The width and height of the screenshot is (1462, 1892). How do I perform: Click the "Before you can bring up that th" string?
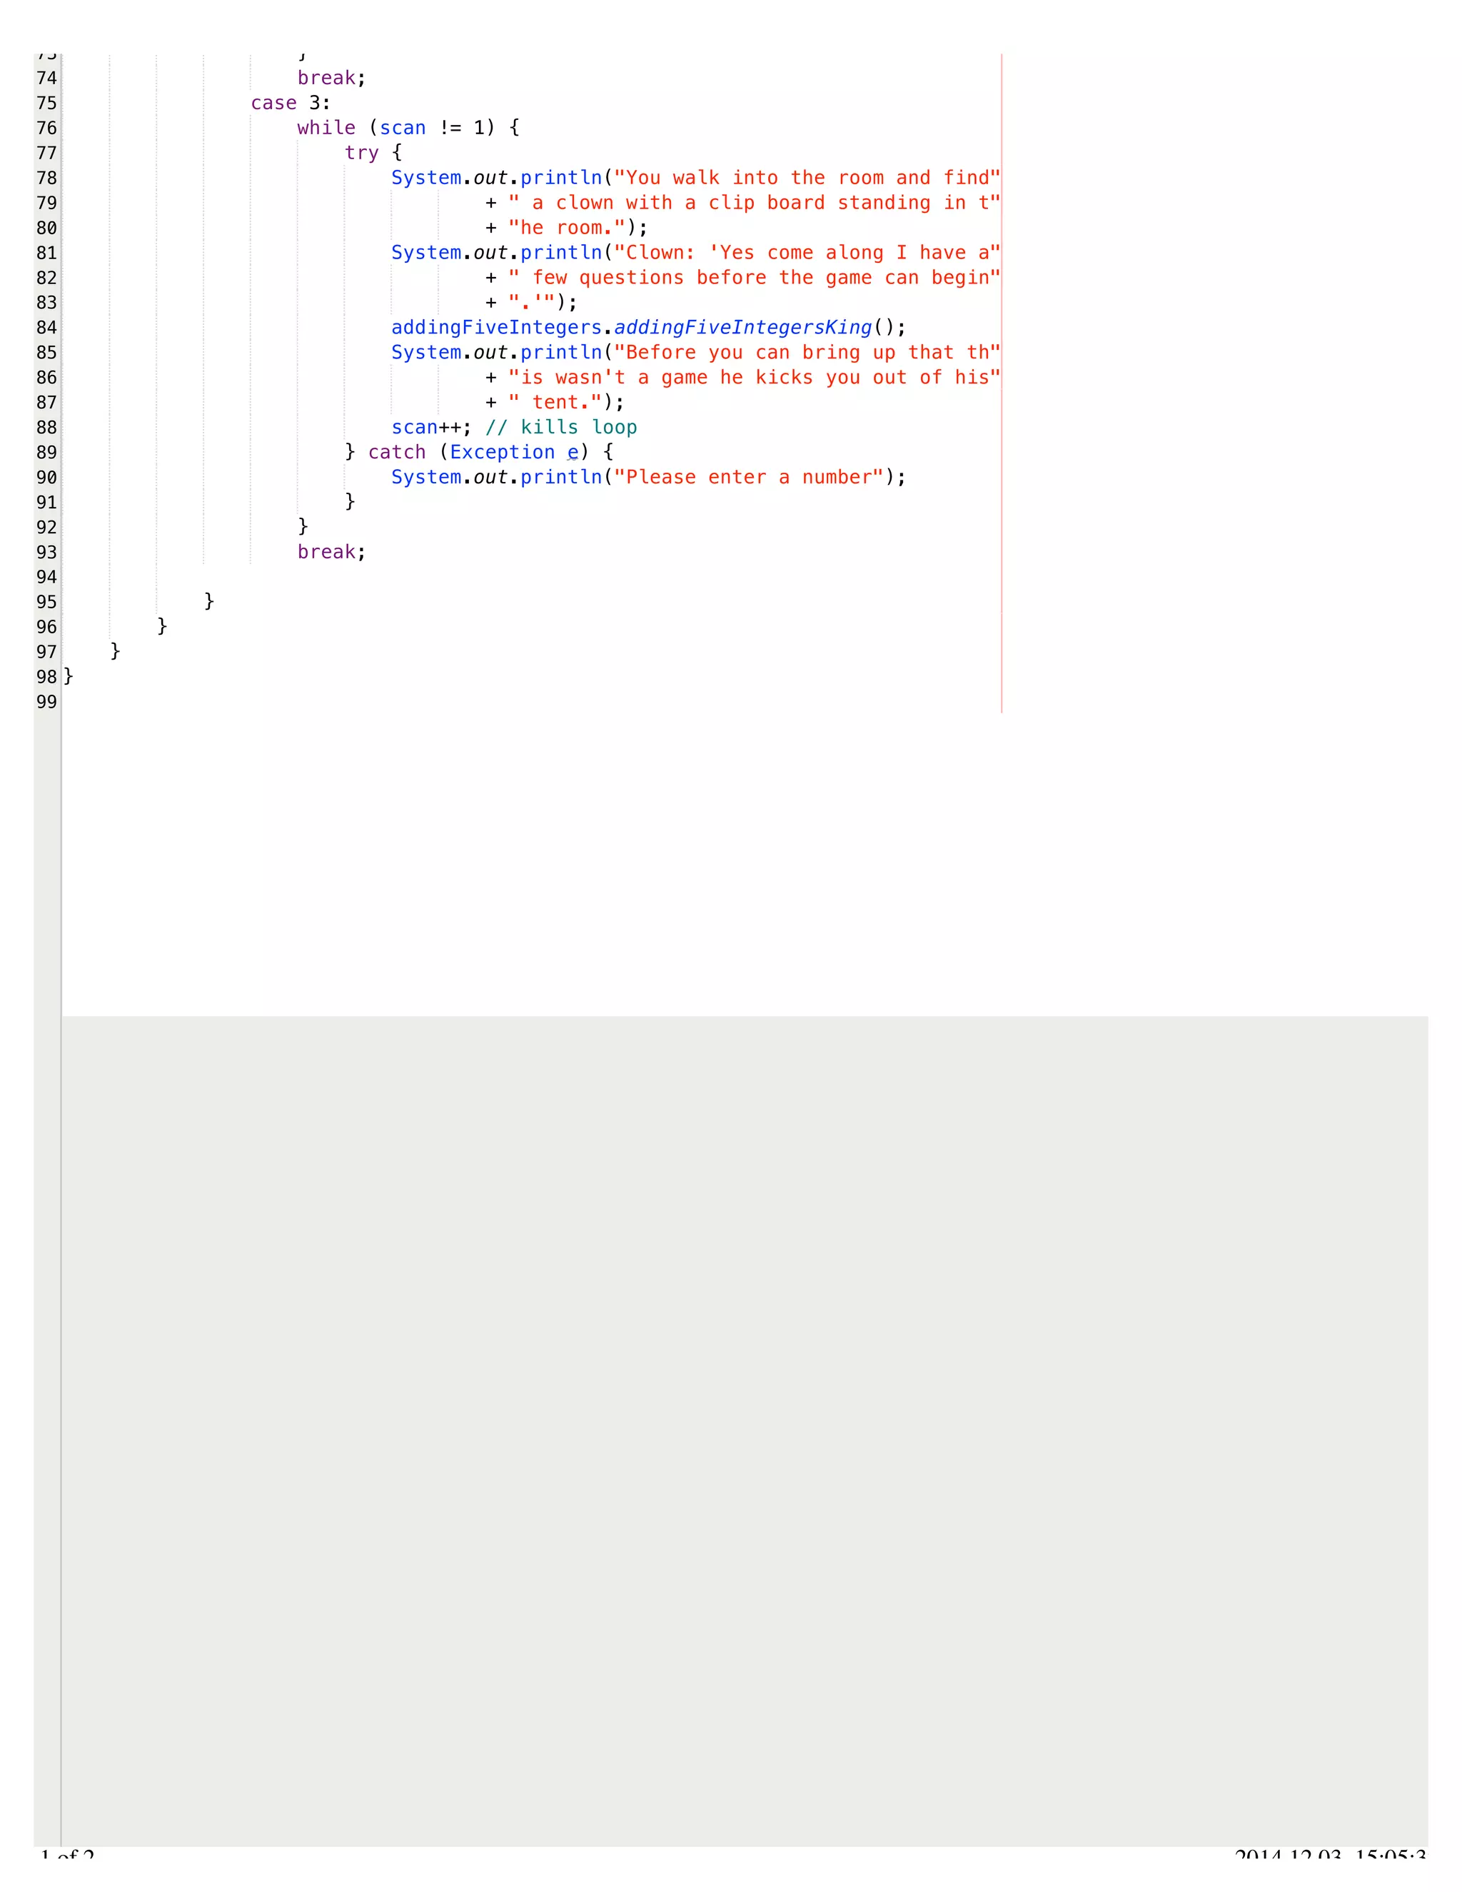(x=807, y=353)
